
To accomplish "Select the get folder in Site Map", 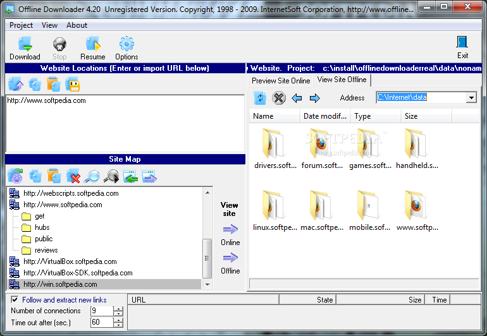I will pos(39,216).
